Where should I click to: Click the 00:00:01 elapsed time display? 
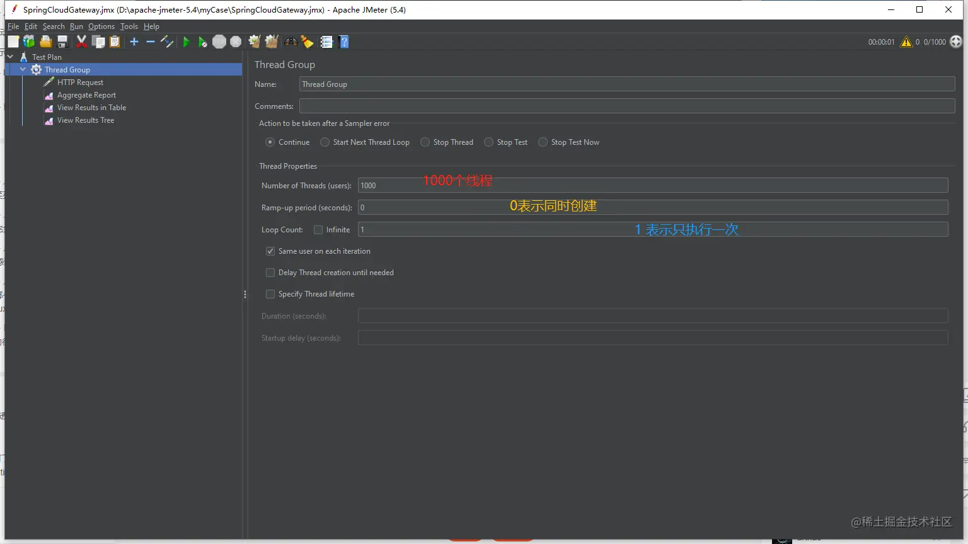881,42
